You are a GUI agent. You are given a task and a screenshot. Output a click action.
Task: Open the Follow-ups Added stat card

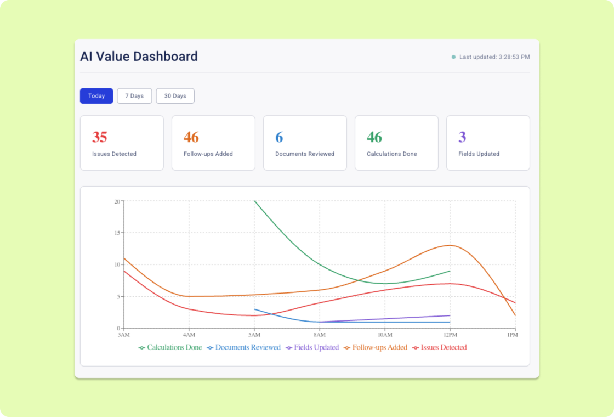coord(213,143)
